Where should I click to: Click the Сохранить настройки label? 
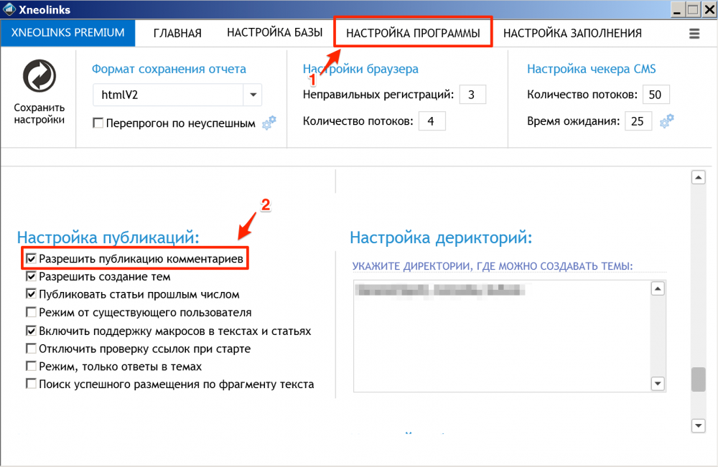[x=39, y=113]
